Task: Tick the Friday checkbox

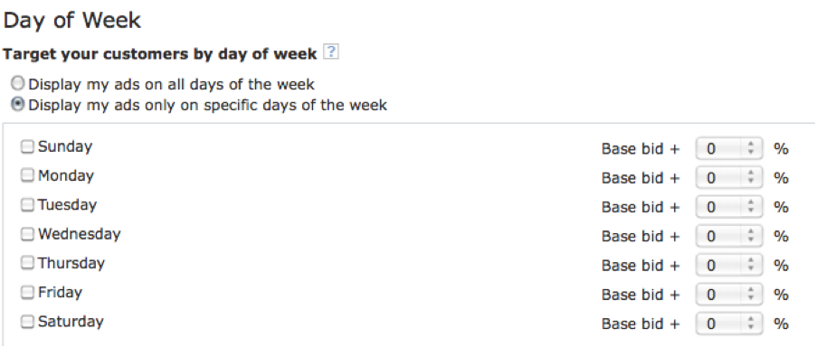Action: point(27,293)
